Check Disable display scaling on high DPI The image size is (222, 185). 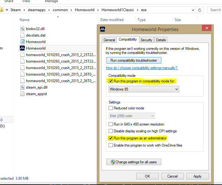click(111, 131)
